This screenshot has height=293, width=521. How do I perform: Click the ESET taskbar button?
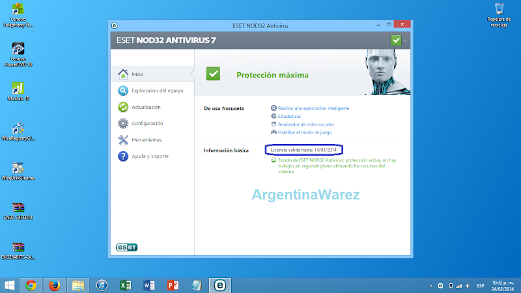220,285
